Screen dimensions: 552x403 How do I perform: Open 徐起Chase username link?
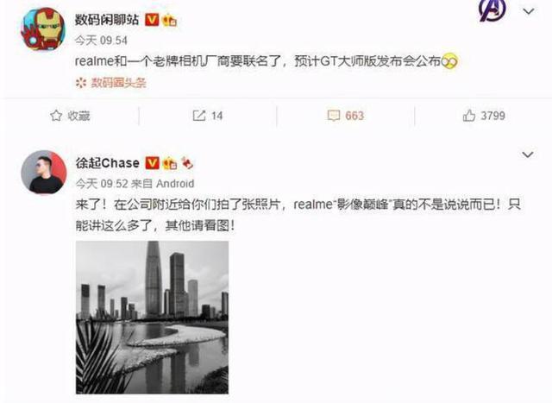point(108,163)
